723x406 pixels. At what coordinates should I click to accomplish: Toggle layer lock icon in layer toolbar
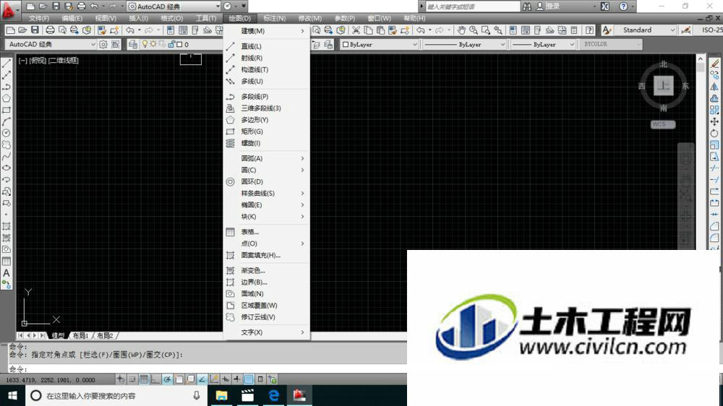click(171, 44)
